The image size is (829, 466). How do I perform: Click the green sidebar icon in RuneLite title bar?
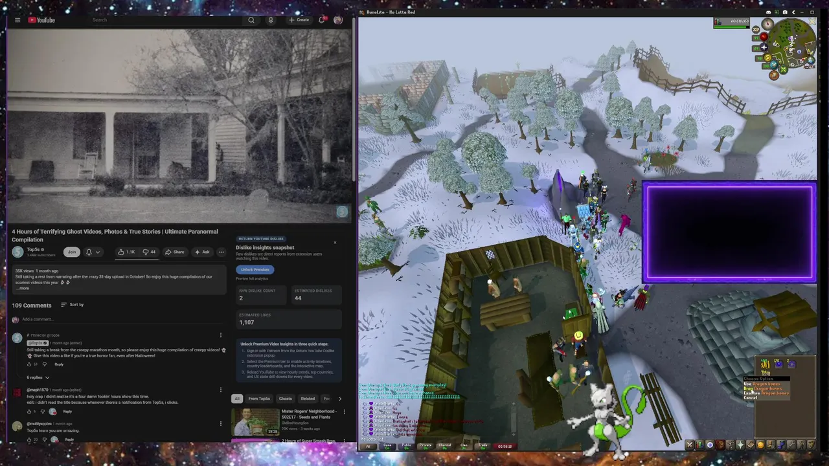tap(777, 12)
